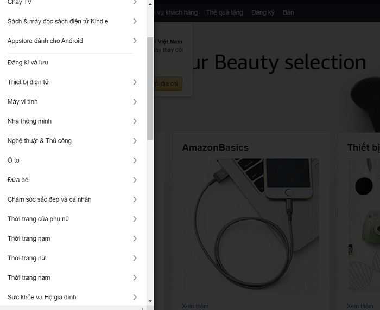Image resolution: width=380 pixels, height=310 pixels.
Task: Expand chevron beside 'Nghệ thuật & Thủ công'
Action: coord(135,141)
